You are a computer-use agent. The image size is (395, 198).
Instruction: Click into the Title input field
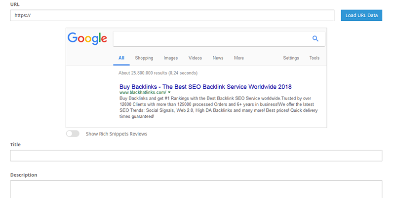[196, 156]
